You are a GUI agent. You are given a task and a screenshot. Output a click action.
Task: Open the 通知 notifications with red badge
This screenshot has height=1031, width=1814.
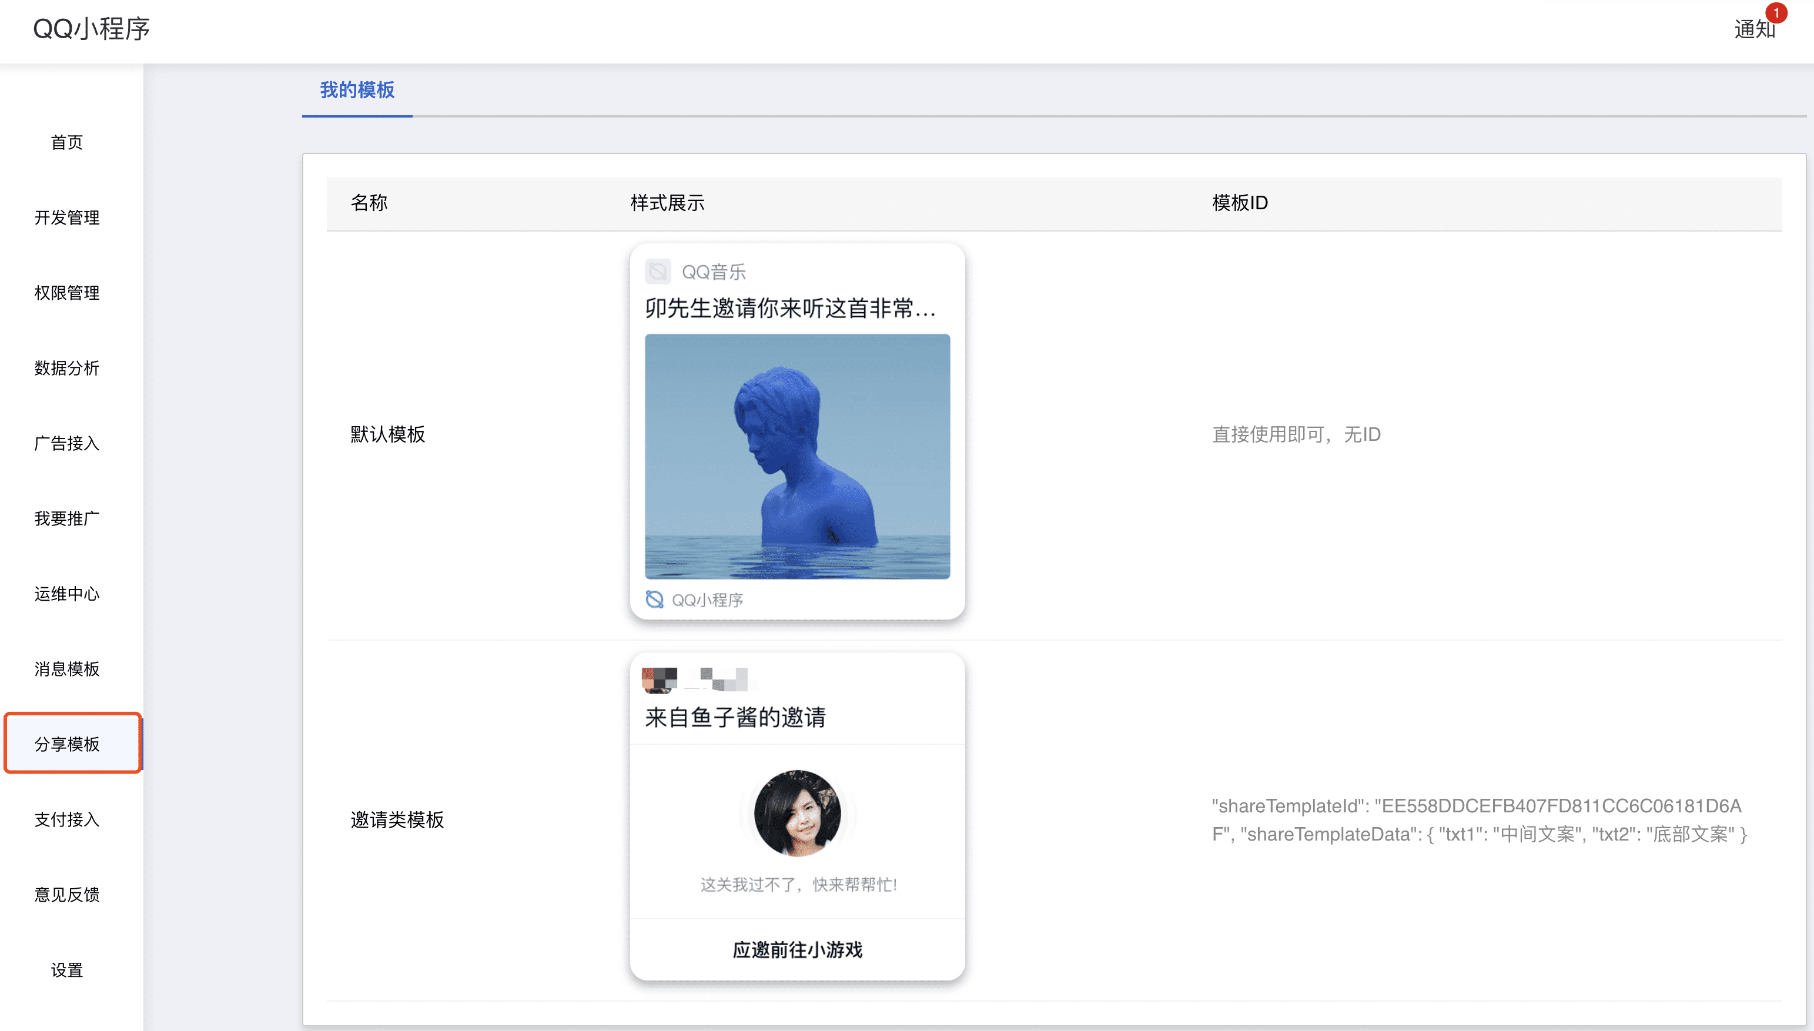[1755, 28]
